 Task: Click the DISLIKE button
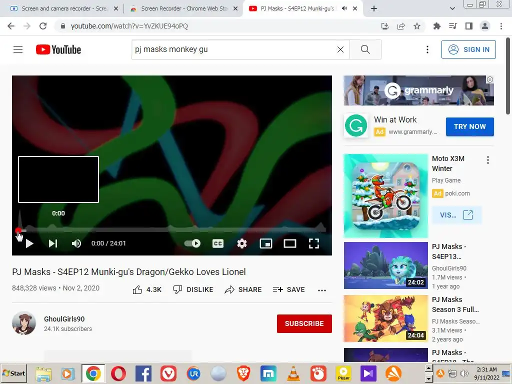point(193,289)
